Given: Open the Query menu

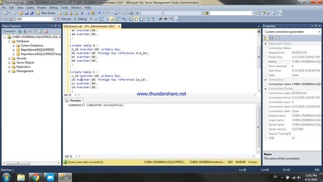Looking at the screenshot, I should click(x=30, y=8).
